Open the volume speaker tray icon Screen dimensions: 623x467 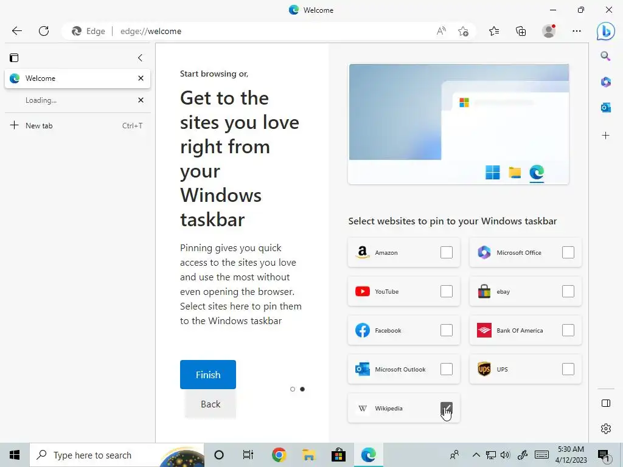pos(506,455)
